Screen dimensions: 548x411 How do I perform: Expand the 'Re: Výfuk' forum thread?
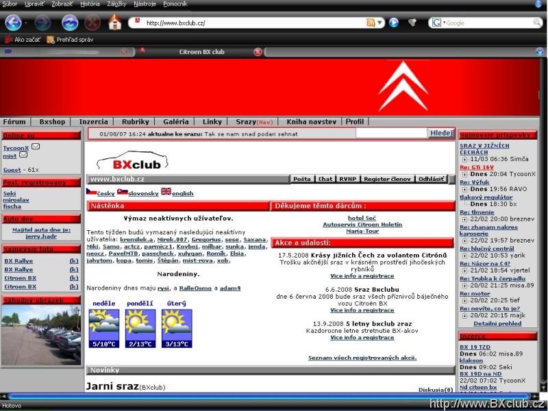coord(464,189)
